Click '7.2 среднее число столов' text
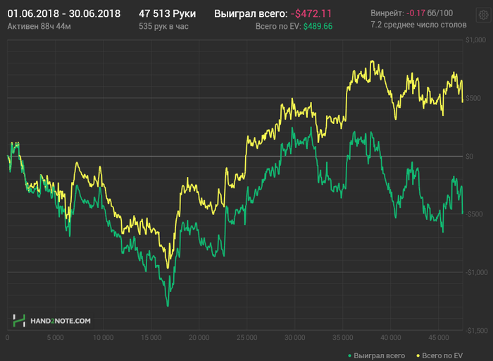This screenshot has width=493, height=361. coord(418,25)
